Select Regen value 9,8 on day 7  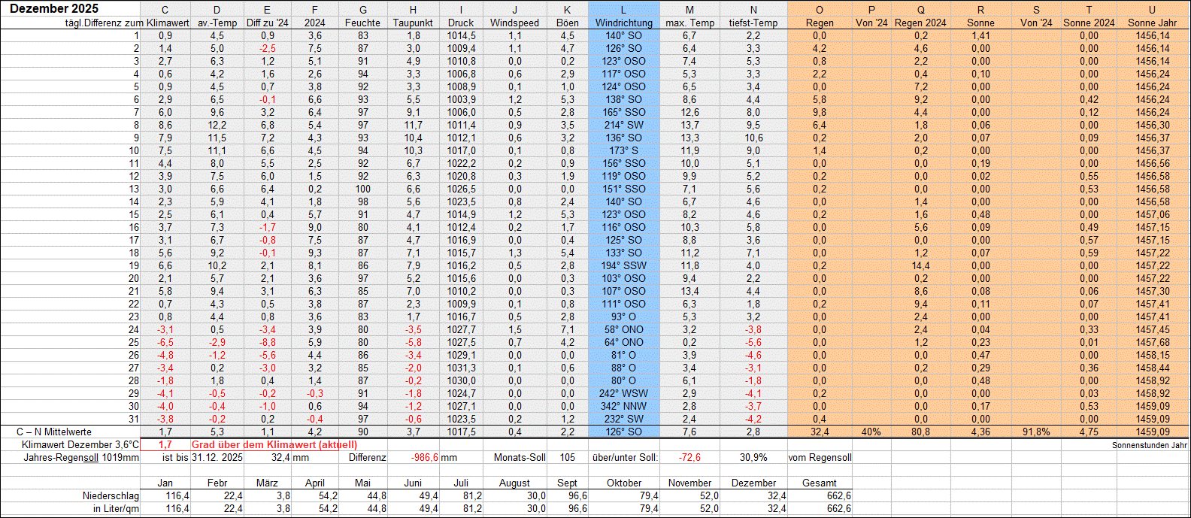pos(819,112)
